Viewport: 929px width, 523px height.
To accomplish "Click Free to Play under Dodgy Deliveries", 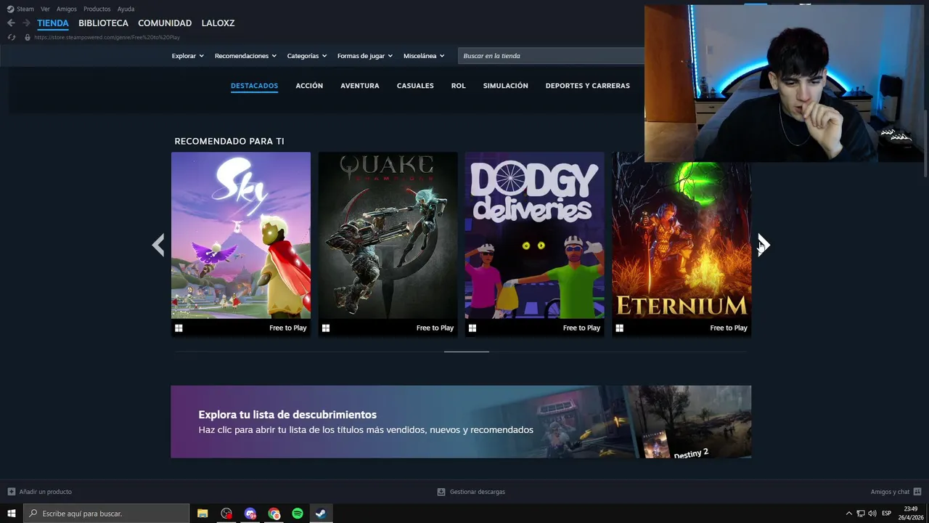I will pos(581,328).
